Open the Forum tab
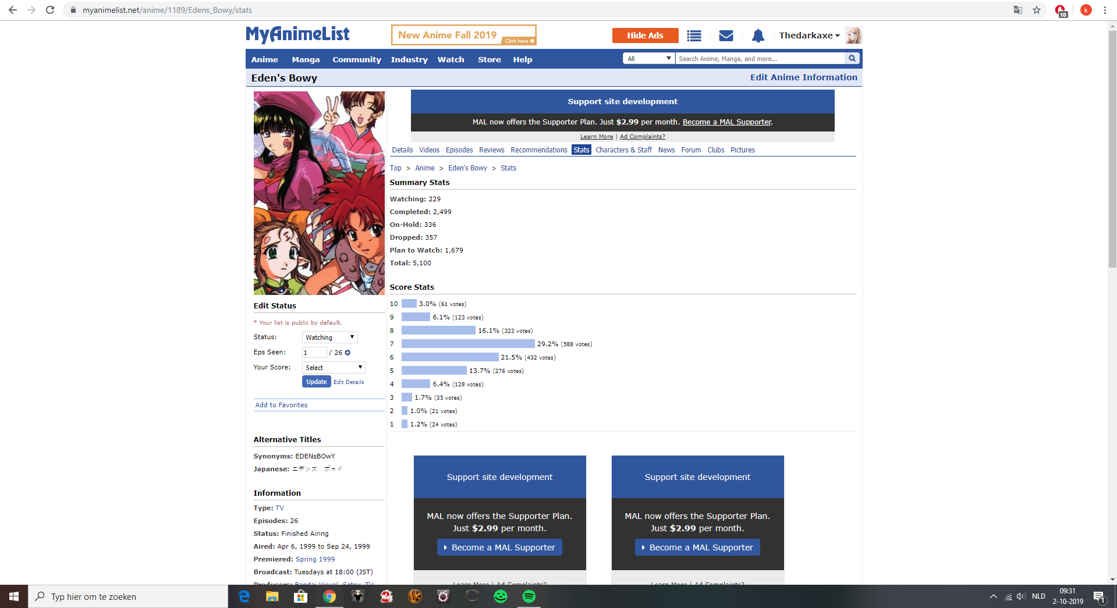 click(691, 150)
